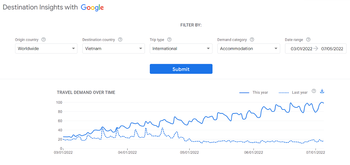
Task: Select the 03/01/2022 start date field
Action: 302,49
